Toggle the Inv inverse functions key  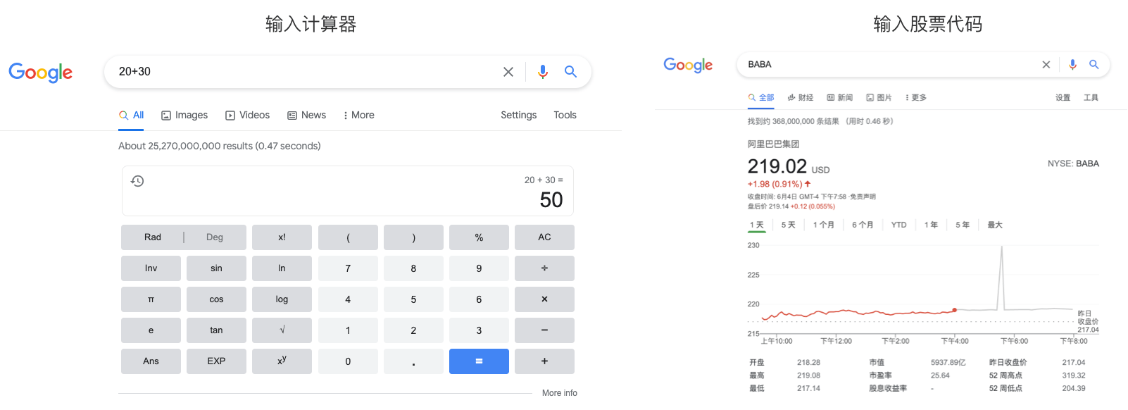[x=151, y=268]
